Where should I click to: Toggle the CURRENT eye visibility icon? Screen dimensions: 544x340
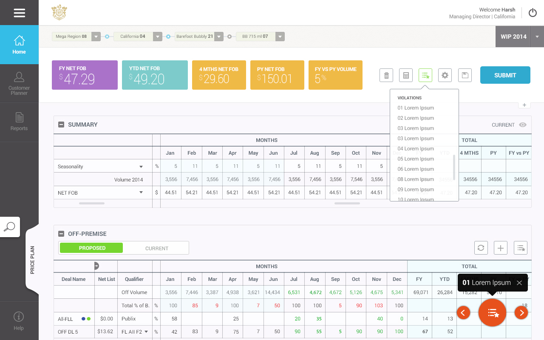coord(523,125)
